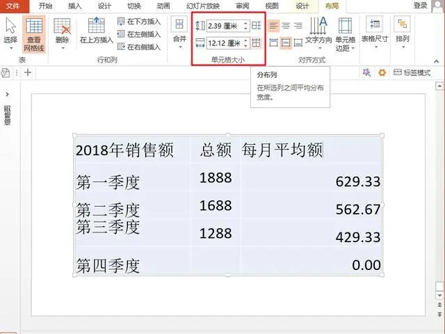Open the 文字方向 (Text Direction) dropdown
The height and width of the screenshot is (334, 445).
tap(318, 33)
